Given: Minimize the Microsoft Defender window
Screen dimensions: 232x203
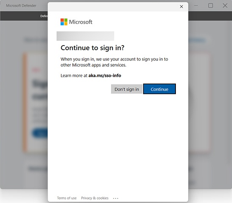Looking at the screenshot, I should pyautogui.click(x=196, y=6).
